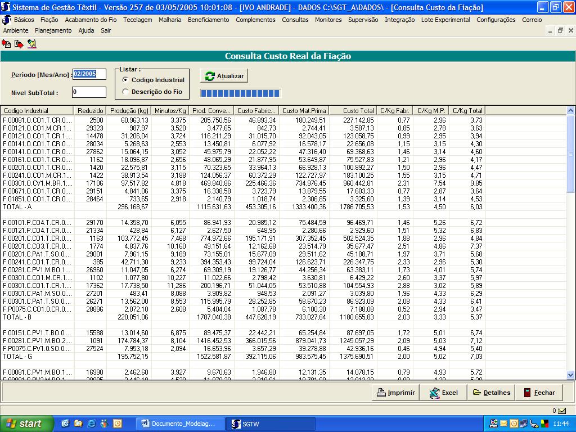Click the Nivel SubTotal input field
576x432 pixels.
coord(89,92)
